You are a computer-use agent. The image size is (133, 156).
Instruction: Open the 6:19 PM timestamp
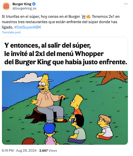click(8, 150)
